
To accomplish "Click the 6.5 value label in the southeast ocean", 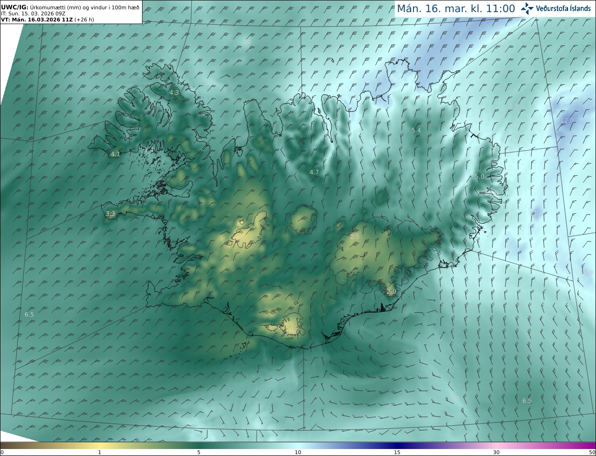I will click(x=527, y=401).
